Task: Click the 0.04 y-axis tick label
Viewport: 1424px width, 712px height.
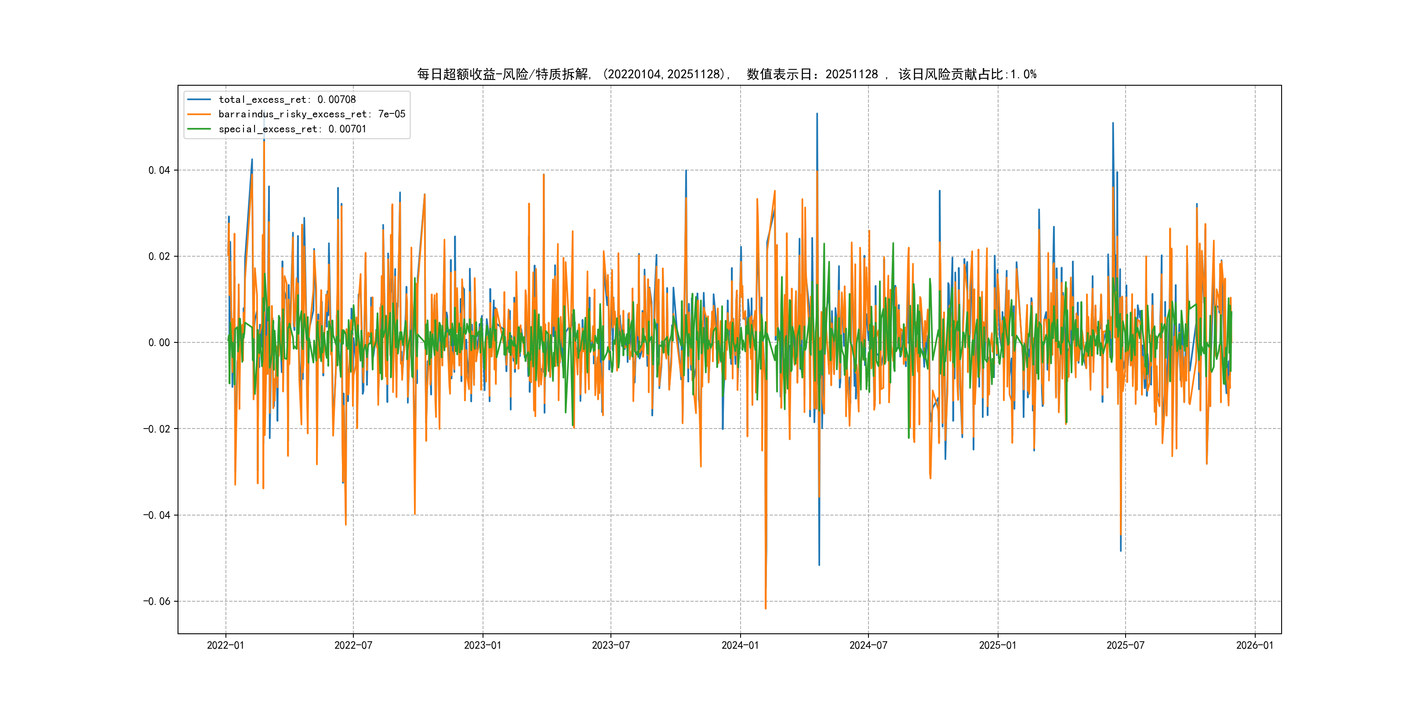Action: (159, 170)
